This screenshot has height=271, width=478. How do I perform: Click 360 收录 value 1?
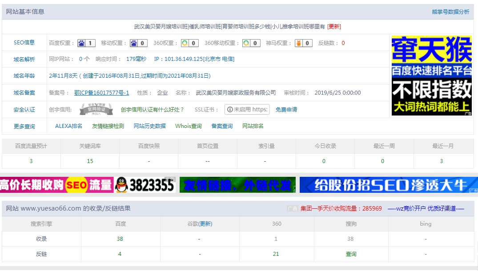pos(276,239)
